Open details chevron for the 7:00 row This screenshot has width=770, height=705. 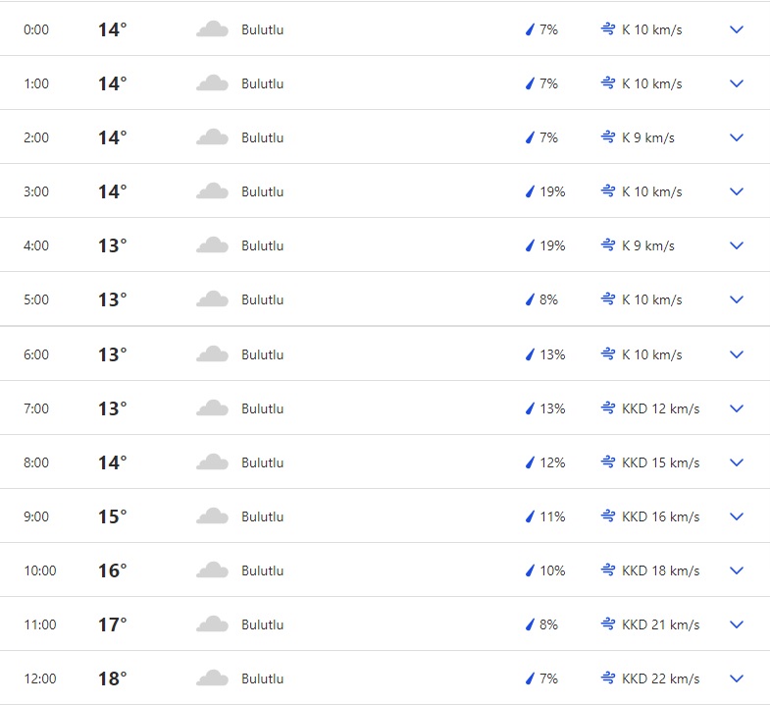[737, 408]
